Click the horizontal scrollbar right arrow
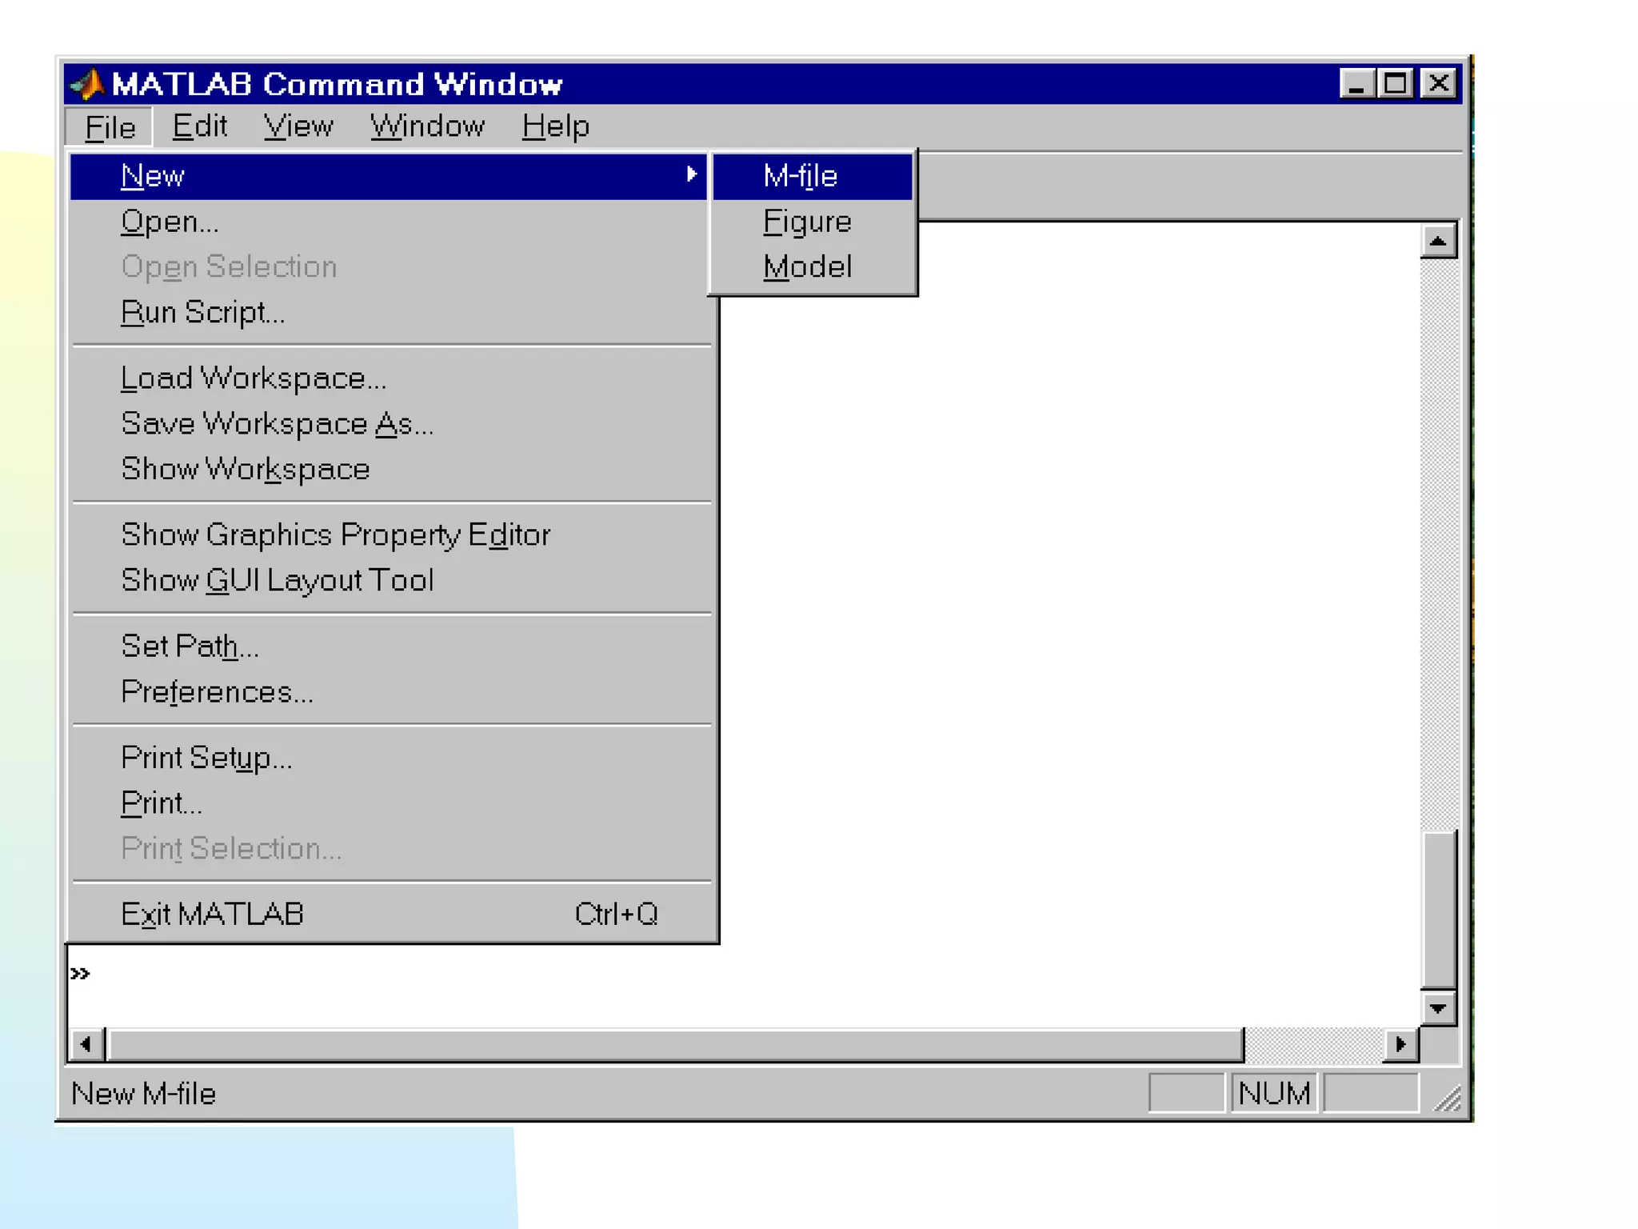The width and height of the screenshot is (1638, 1229). [x=1400, y=1044]
